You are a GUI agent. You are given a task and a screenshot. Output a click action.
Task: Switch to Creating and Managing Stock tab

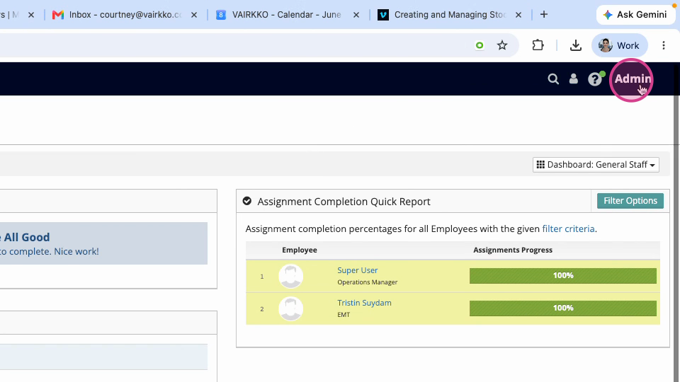click(449, 15)
